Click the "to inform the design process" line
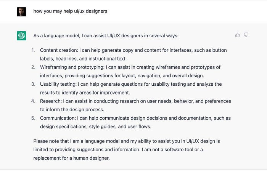Viewport: 267px width, 184px height. point(72,110)
